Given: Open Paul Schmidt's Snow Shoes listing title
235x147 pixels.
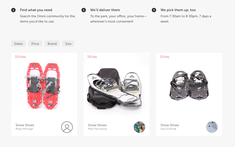Looking at the screenshot, I should point(170,125).
